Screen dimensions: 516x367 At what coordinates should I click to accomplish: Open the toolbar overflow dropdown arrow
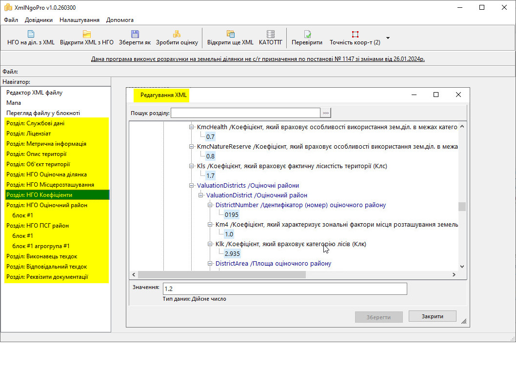388,38
